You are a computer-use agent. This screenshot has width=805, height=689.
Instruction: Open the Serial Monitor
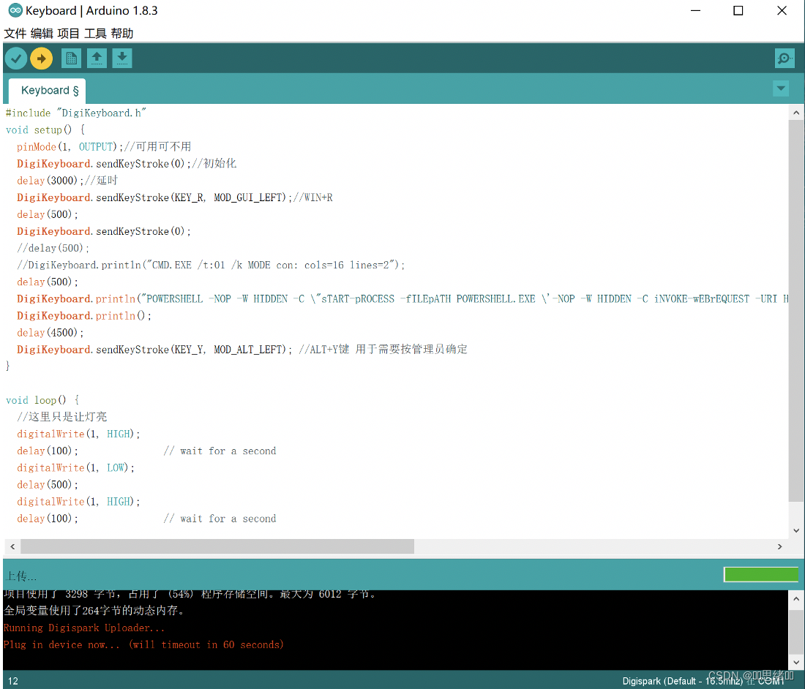pyautogui.click(x=785, y=59)
